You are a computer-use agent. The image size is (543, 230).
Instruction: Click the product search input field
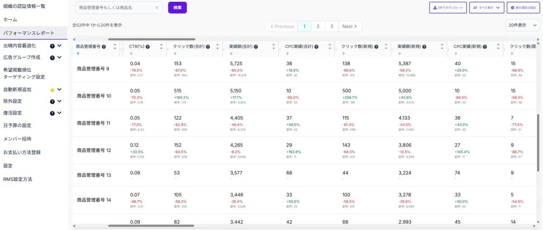point(115,8)
